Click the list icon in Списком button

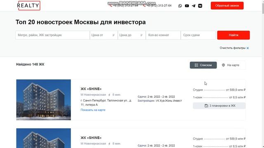coord(196,65)
